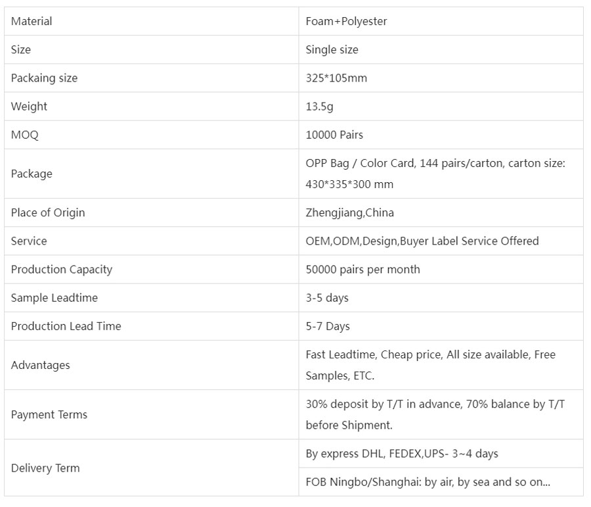Click the Material label cell
The width and height of the screenshot is (591, 507).
point(151,21)
